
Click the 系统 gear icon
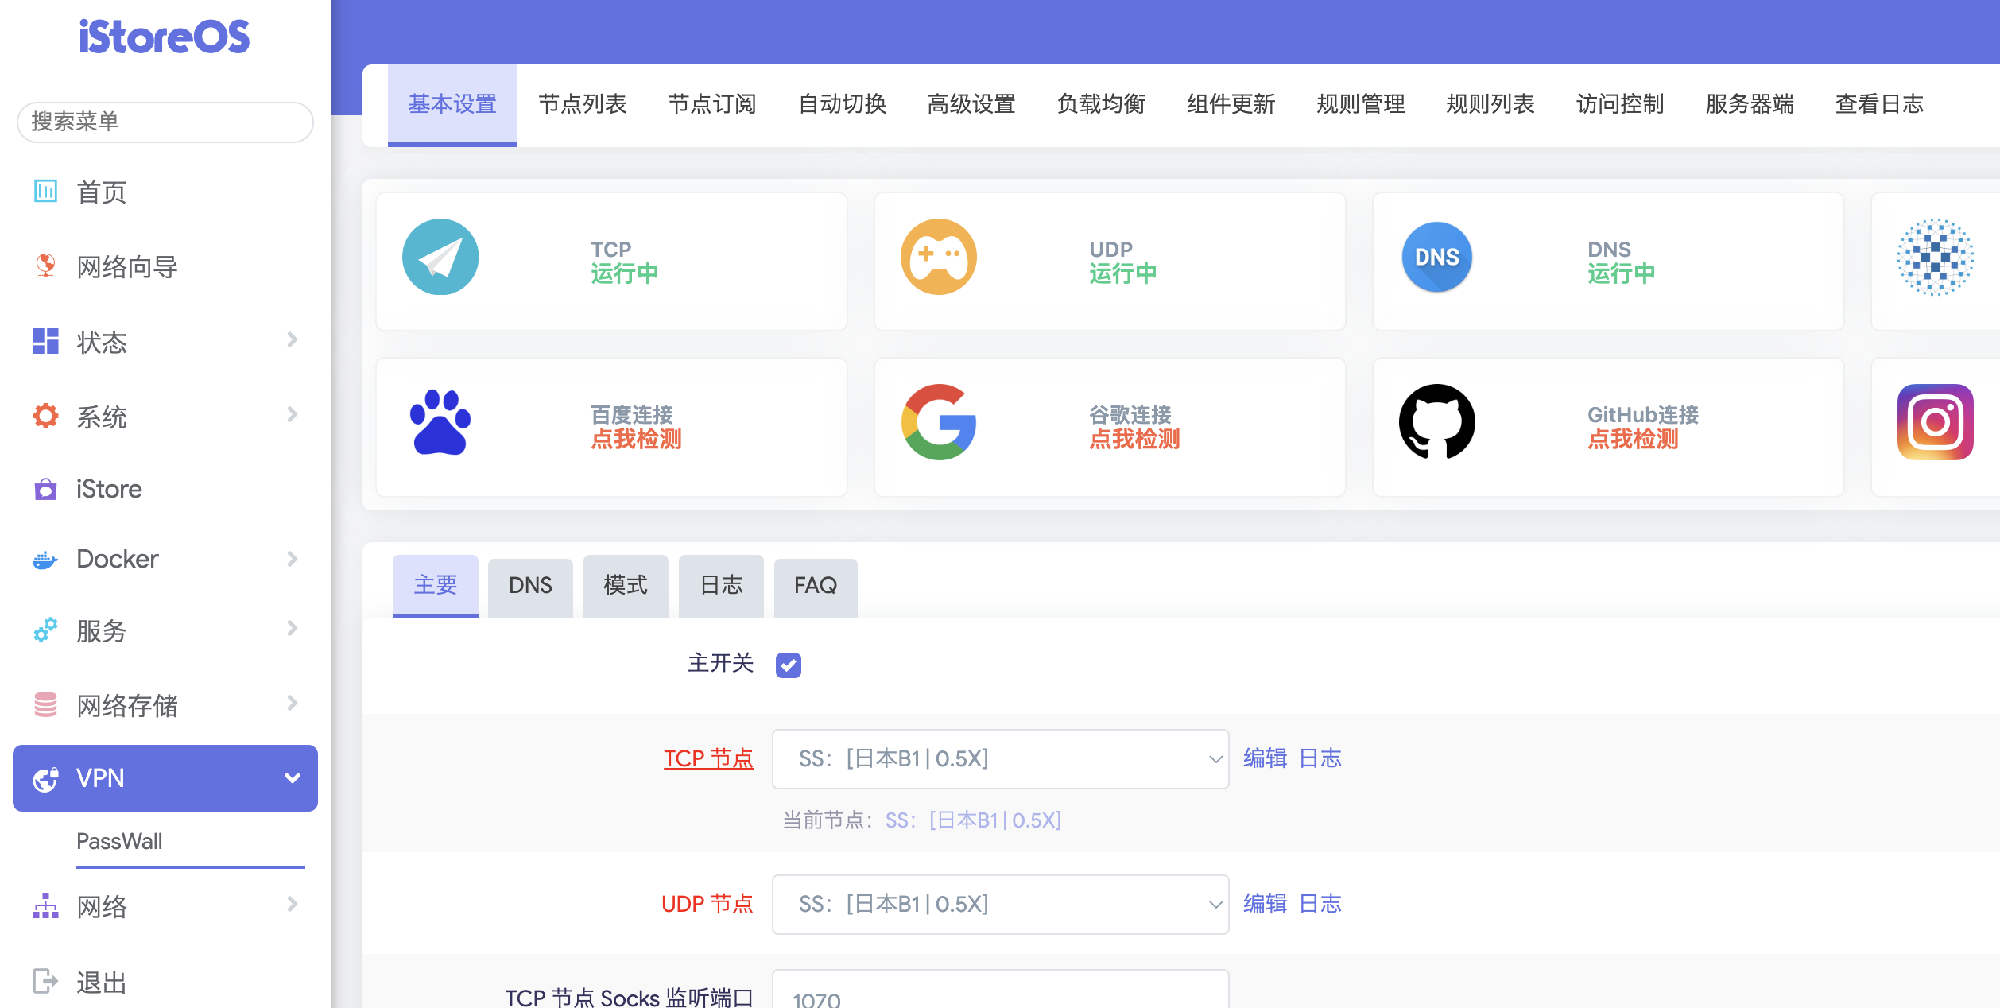[45, 416]
